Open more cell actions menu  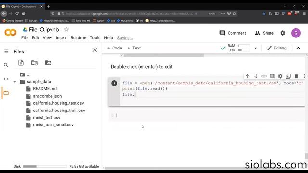[304, 76]
